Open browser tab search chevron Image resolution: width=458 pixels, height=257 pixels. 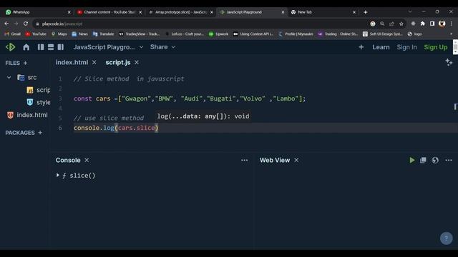tap(410, 11)
